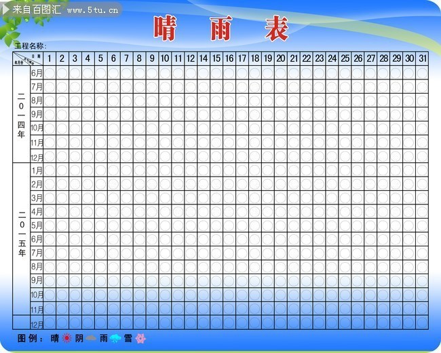
Task: Mark the circle for 3月 day 8
Action: click(139, 198)
